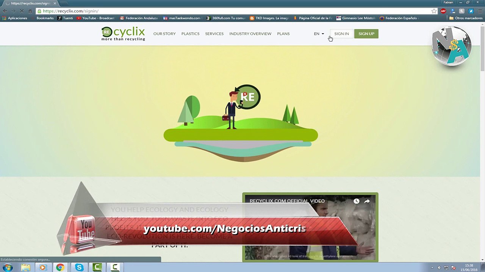Click the browser back arrow
Image resolution: width=485 pixels, height=272 pixels.
pyautogui.click(x=5, y=11)
